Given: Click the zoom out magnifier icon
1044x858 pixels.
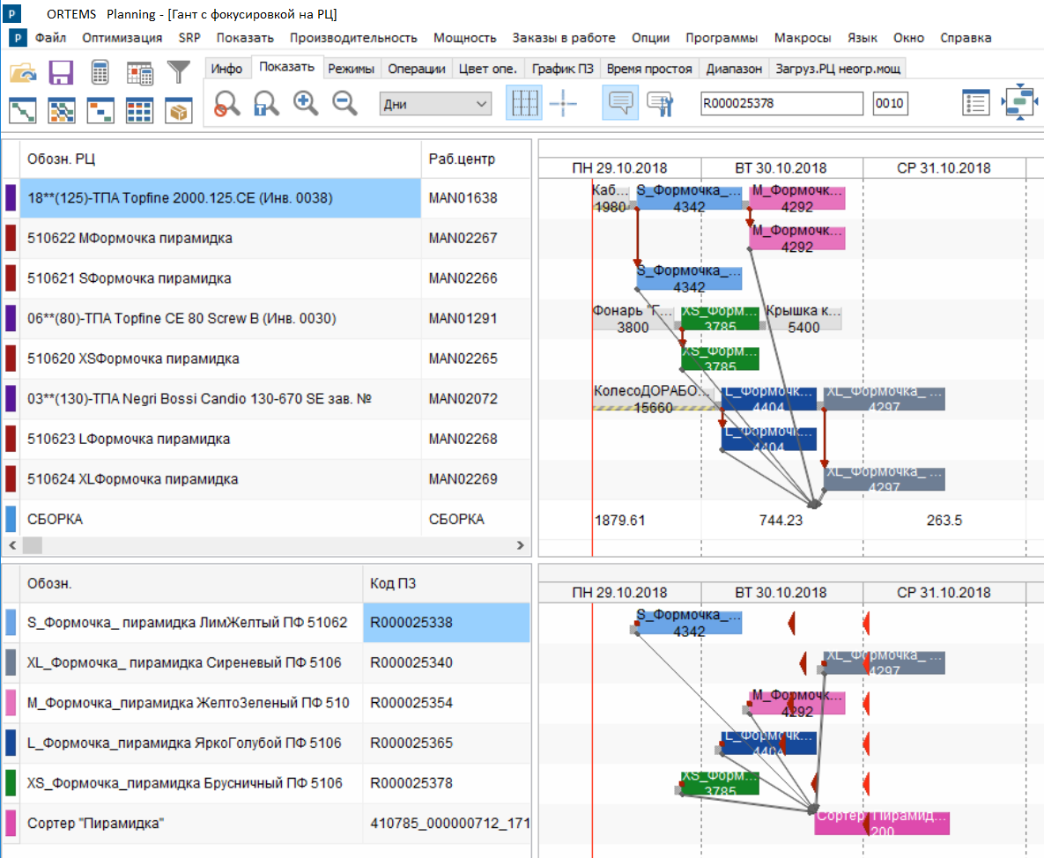Looking at the screenshot, I should 344,103.
